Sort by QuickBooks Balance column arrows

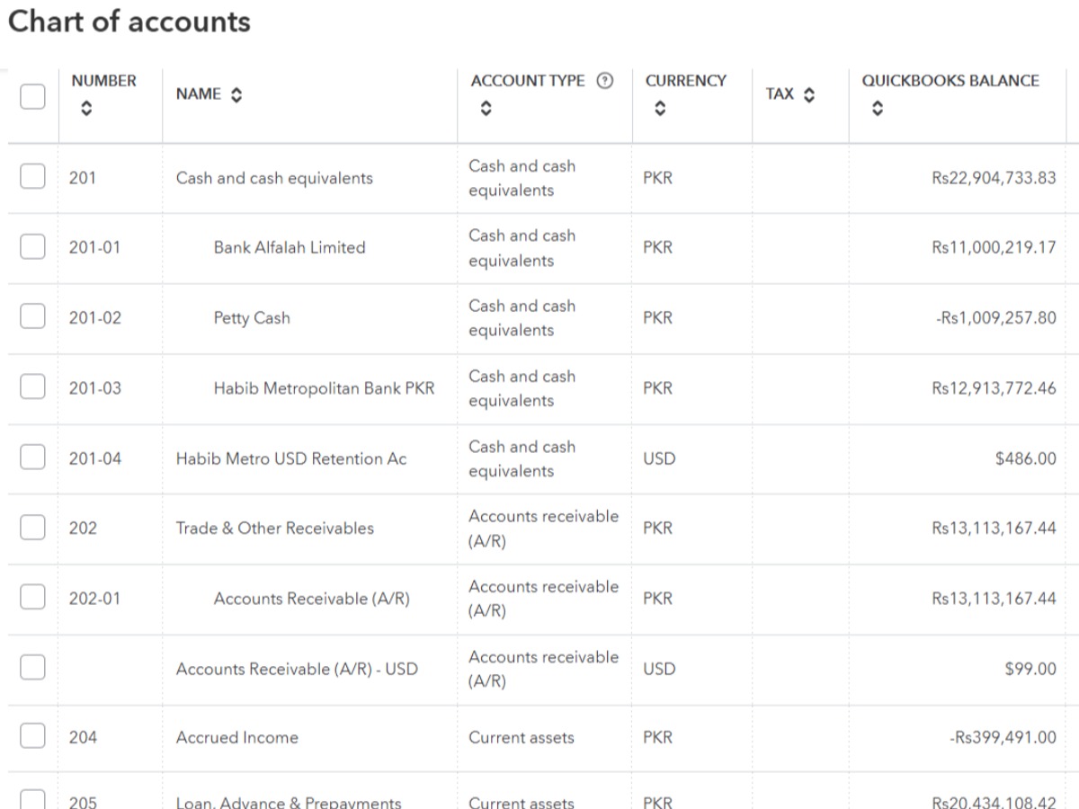(877, 109)
